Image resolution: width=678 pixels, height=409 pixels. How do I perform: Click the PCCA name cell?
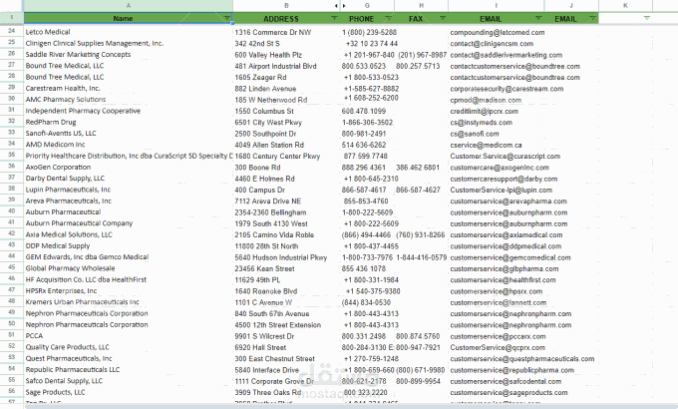click(x=129, y=335)
